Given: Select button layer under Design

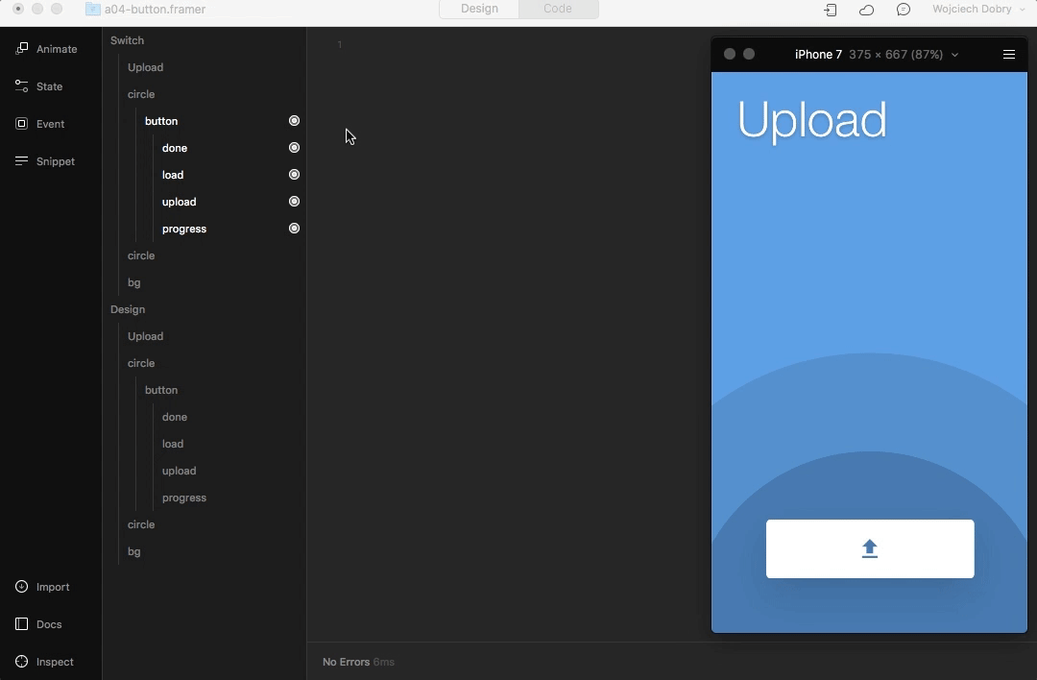Looking at the screenshot, I should coord(161,390).
